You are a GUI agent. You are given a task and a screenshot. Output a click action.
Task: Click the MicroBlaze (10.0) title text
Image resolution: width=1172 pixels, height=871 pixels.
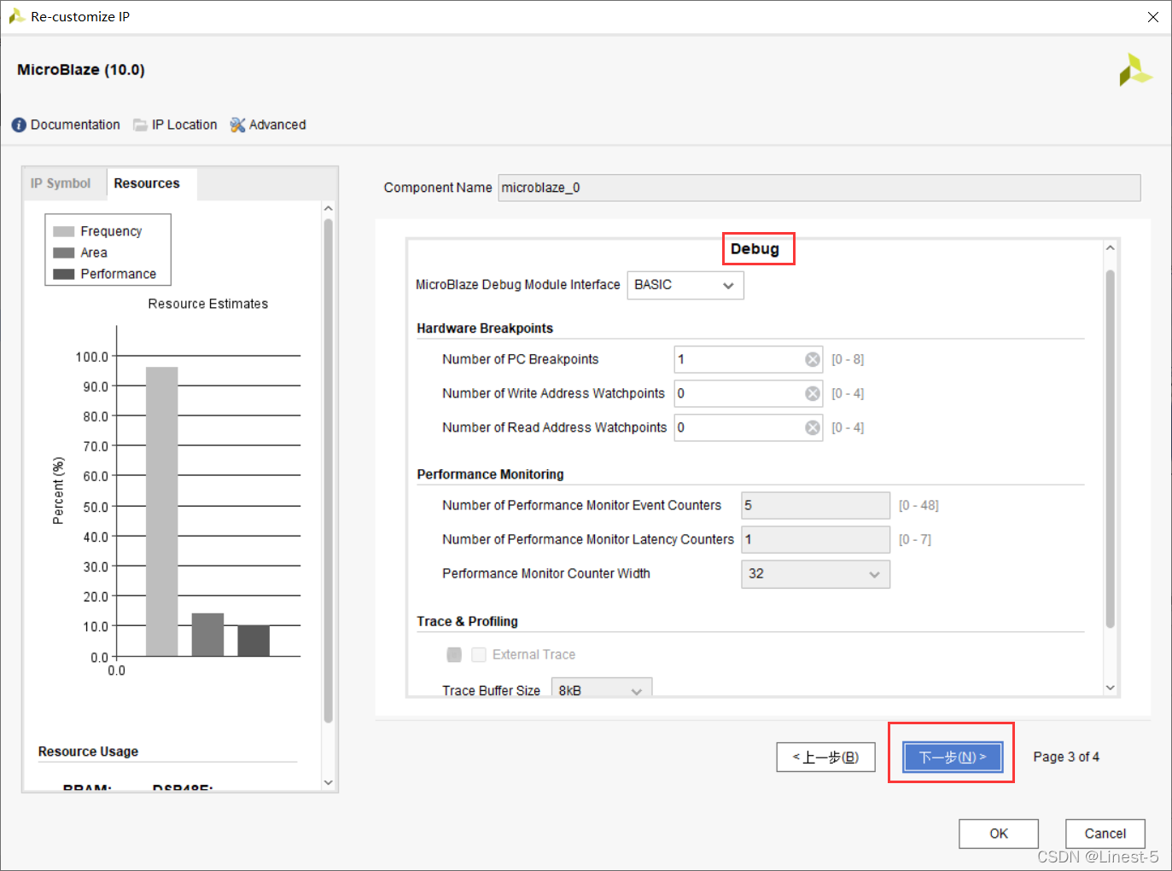pyautogui.click(x=81, y=70)
